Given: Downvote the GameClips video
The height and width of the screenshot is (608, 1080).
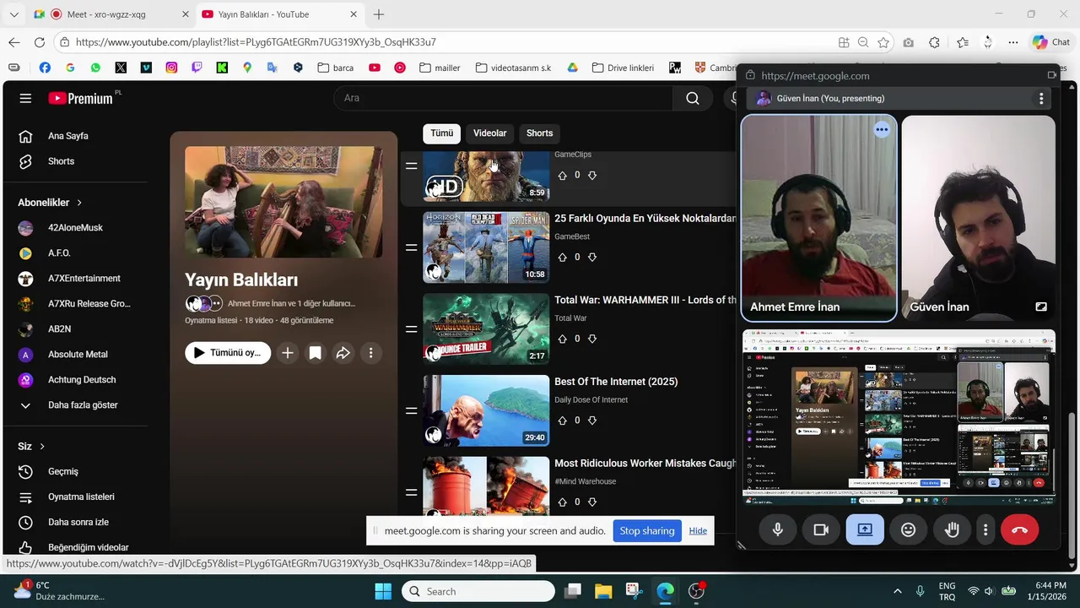Looking at the screenshot, I should click(x=592, y=176).
